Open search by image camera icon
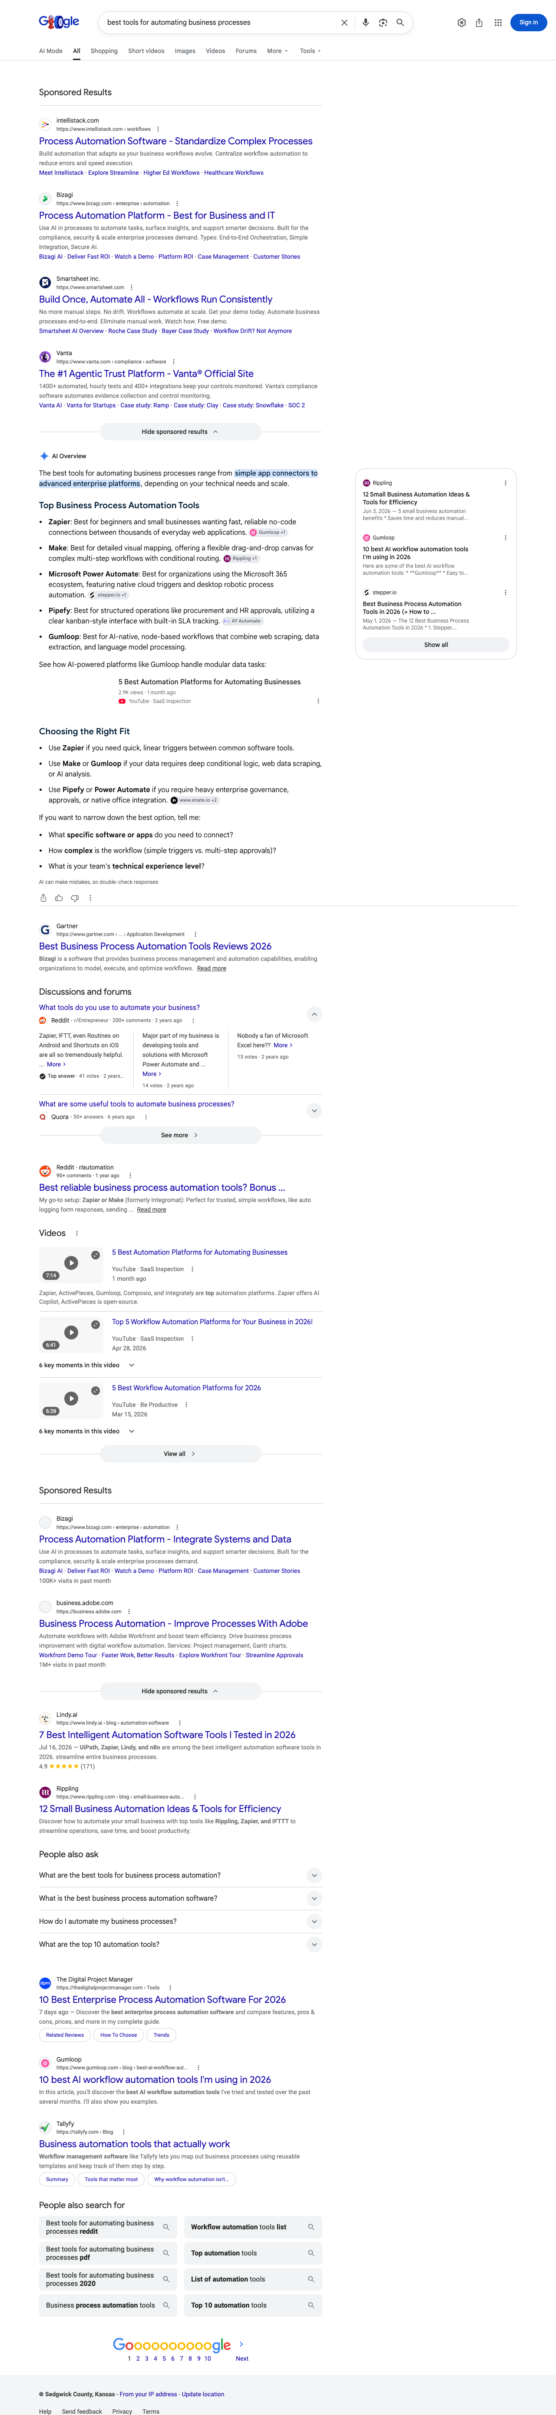This screenshot has height=2415, width=556. tap(383, 23)
